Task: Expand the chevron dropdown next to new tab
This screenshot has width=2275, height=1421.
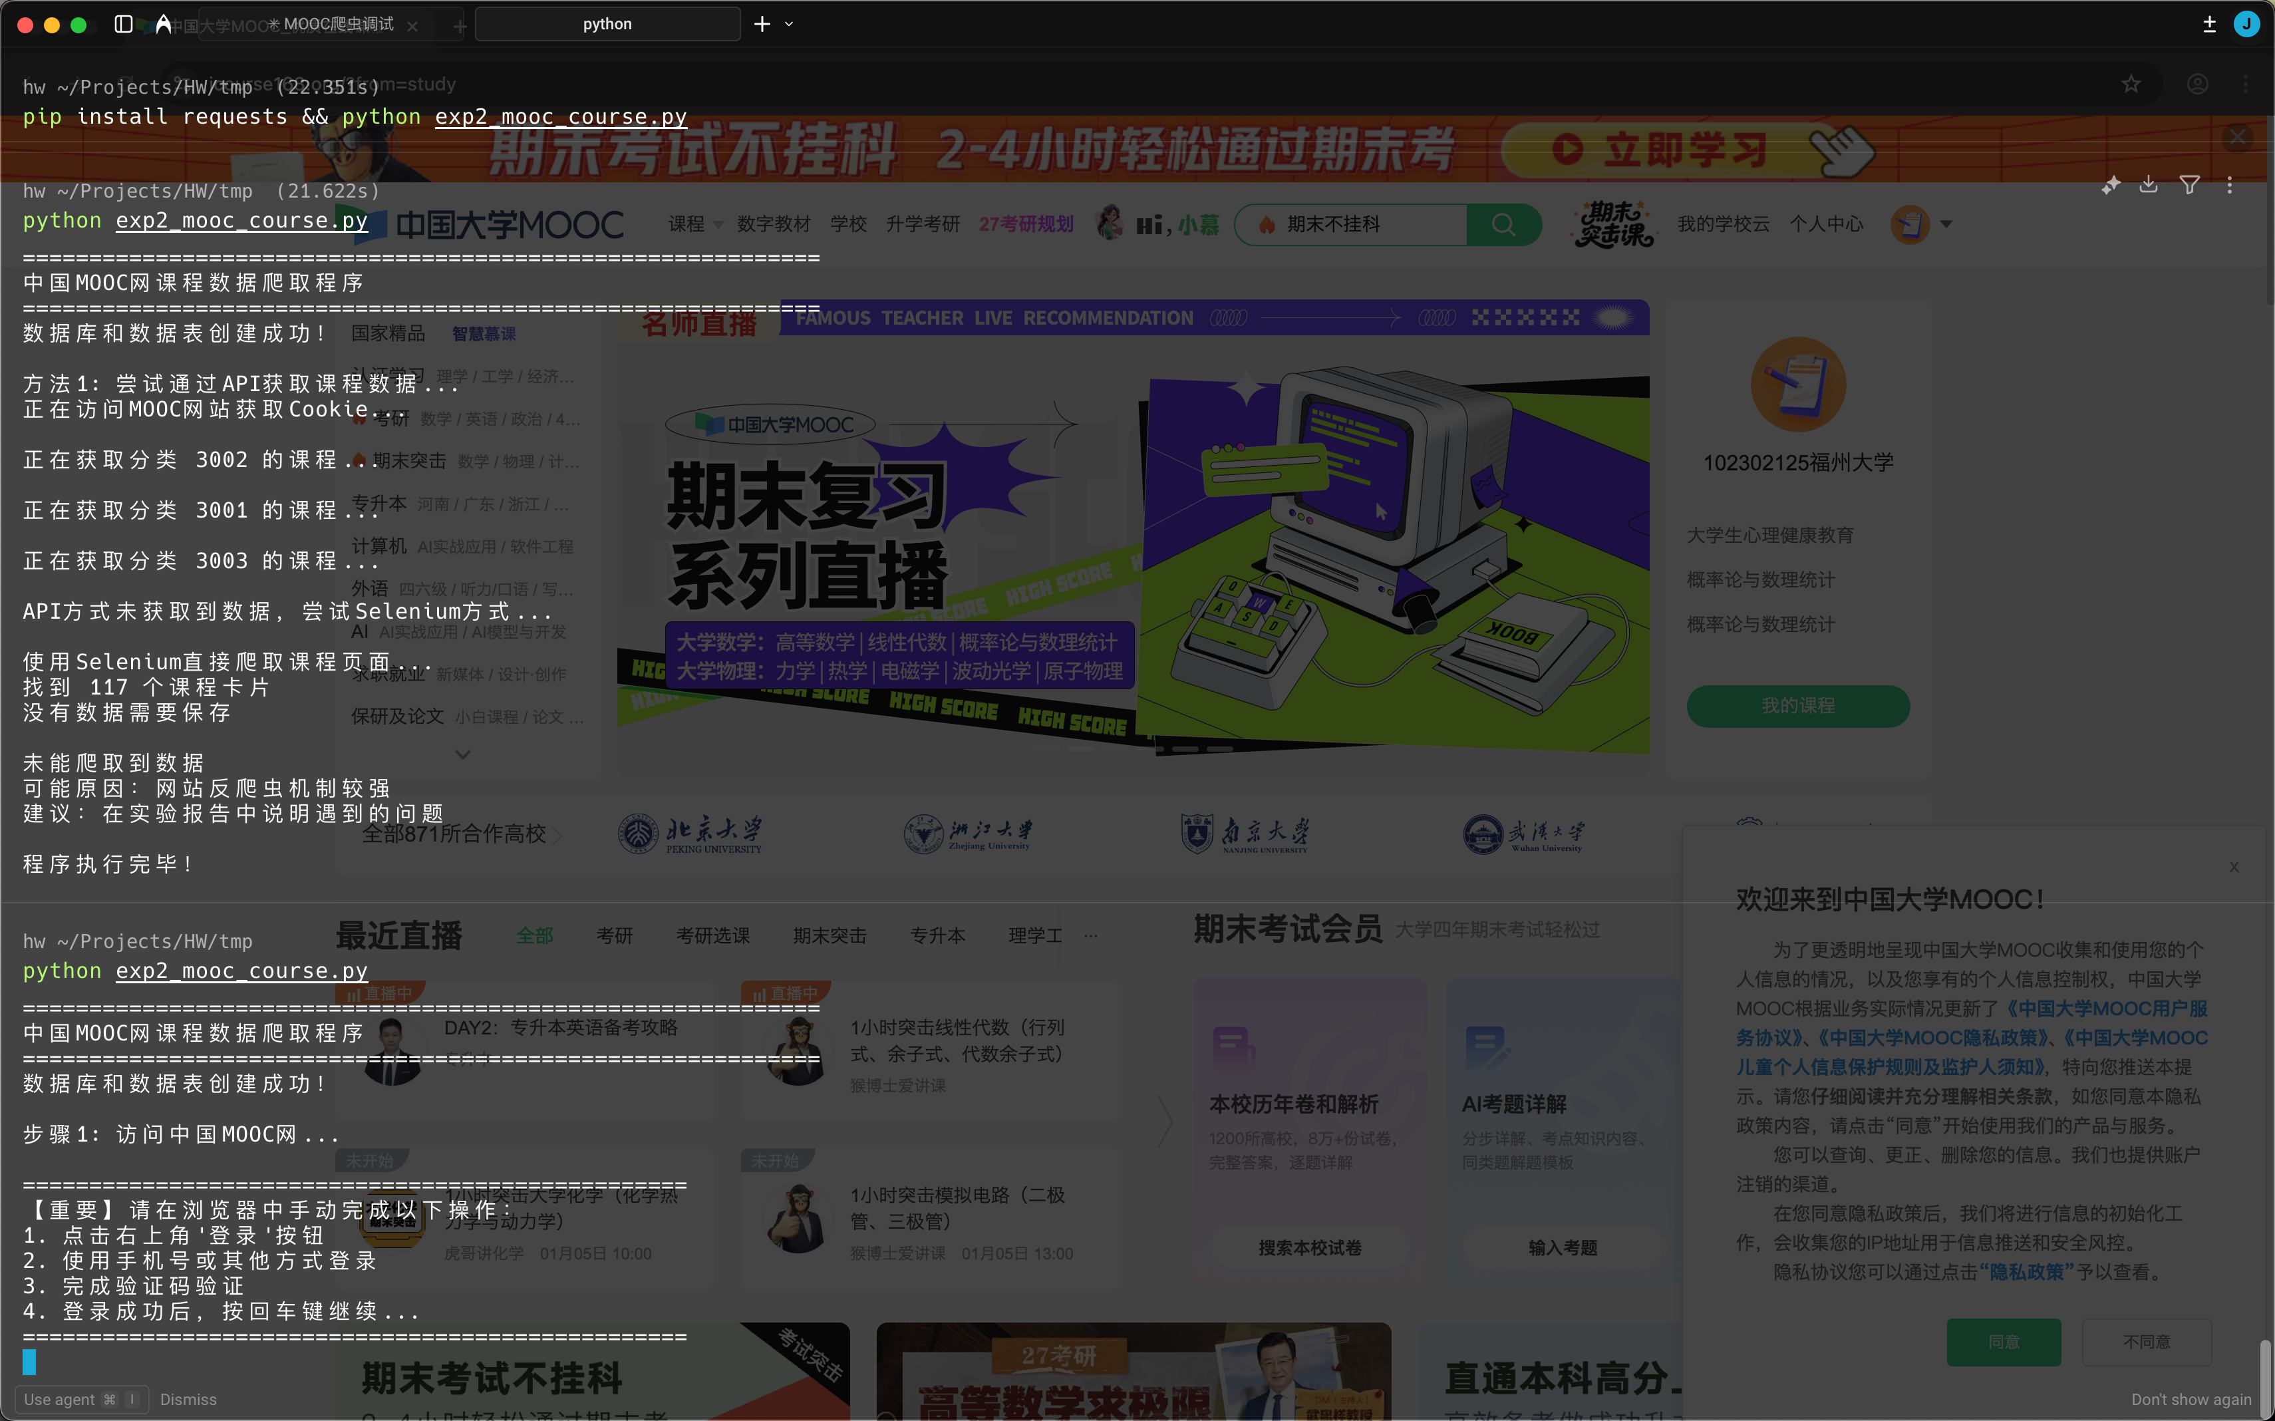Action: pos(790,25)
